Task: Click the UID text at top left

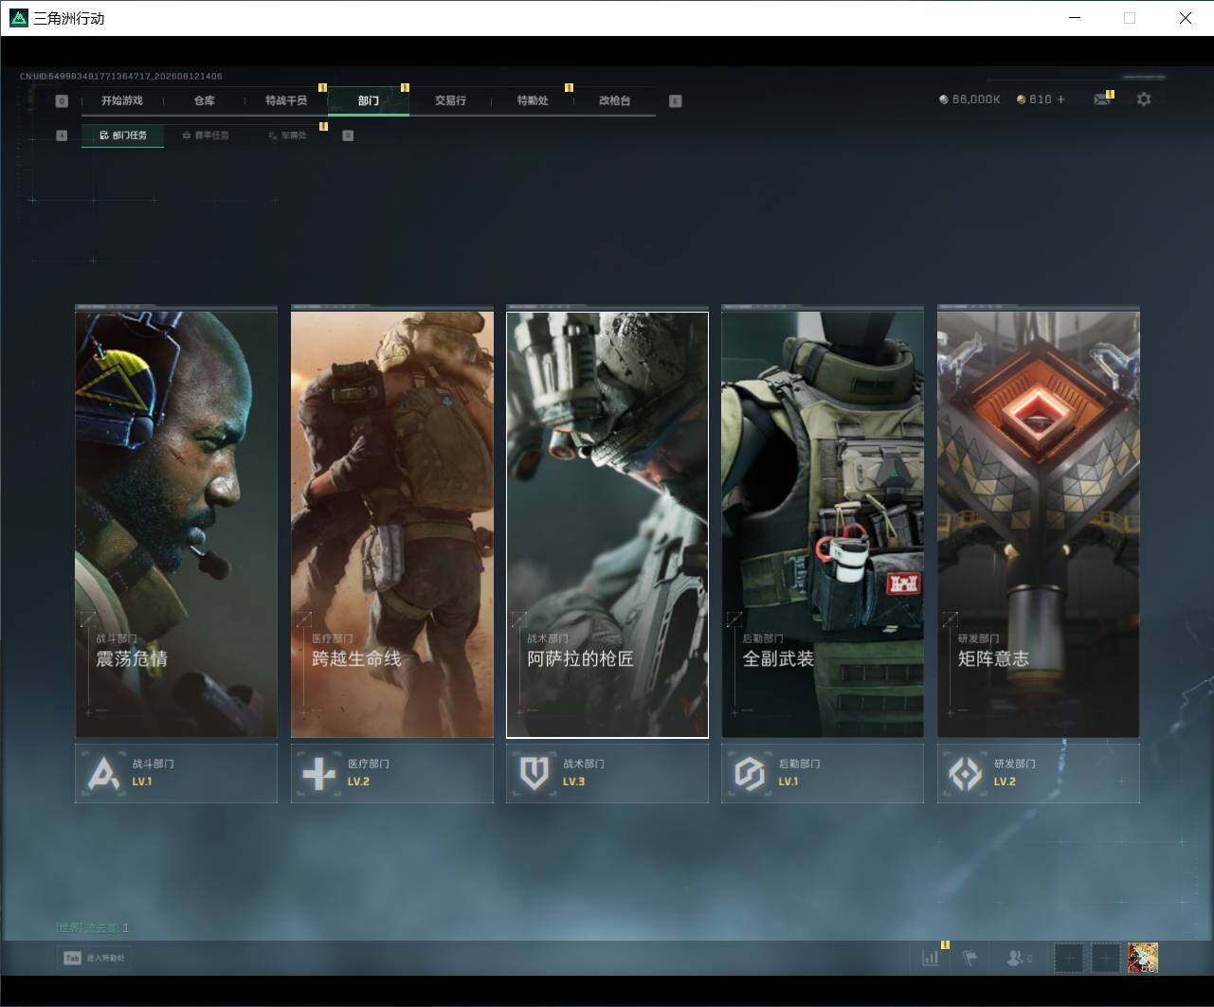Action: pyautogui.click(x=121, y=76)
